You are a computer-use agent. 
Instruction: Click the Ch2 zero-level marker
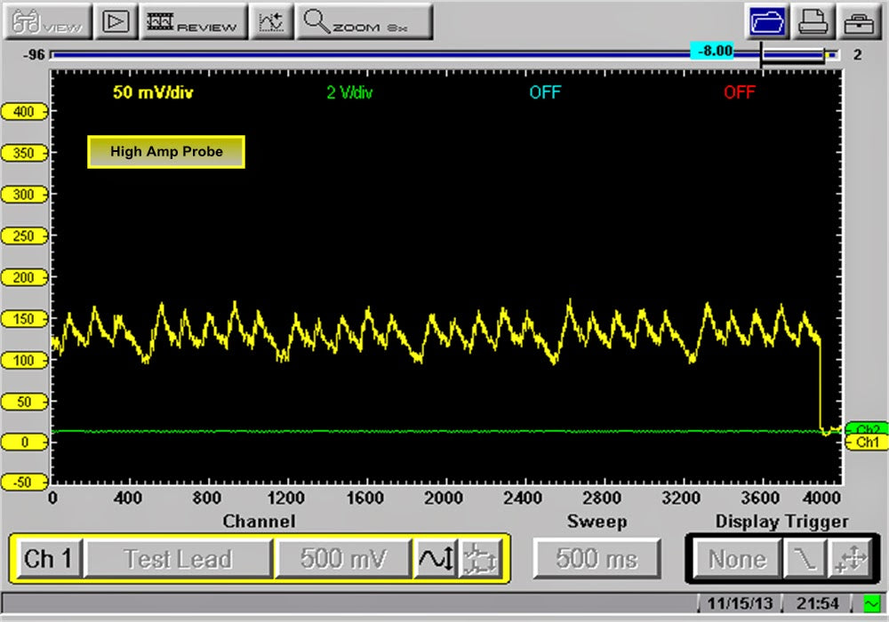[x=867, y=429]
